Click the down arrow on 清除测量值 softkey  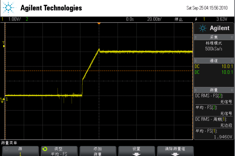tap(175, 155)
